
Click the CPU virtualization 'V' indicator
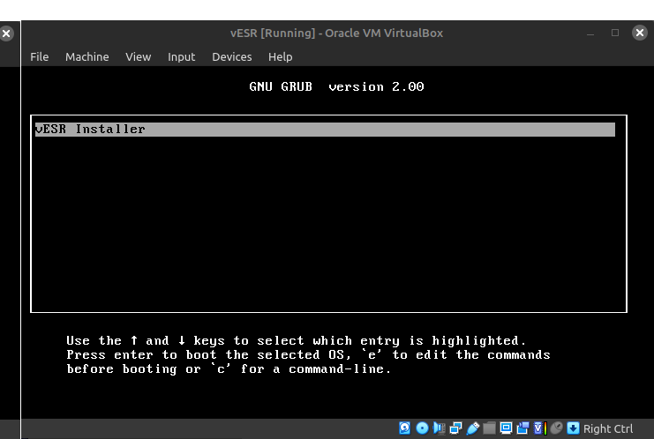[x=539, y=428]
